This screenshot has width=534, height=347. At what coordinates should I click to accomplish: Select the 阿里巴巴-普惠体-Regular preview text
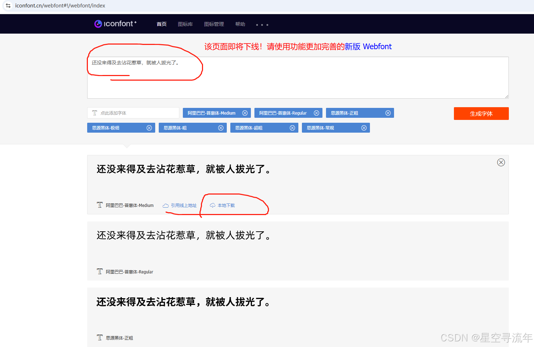[x=184, y=235]
